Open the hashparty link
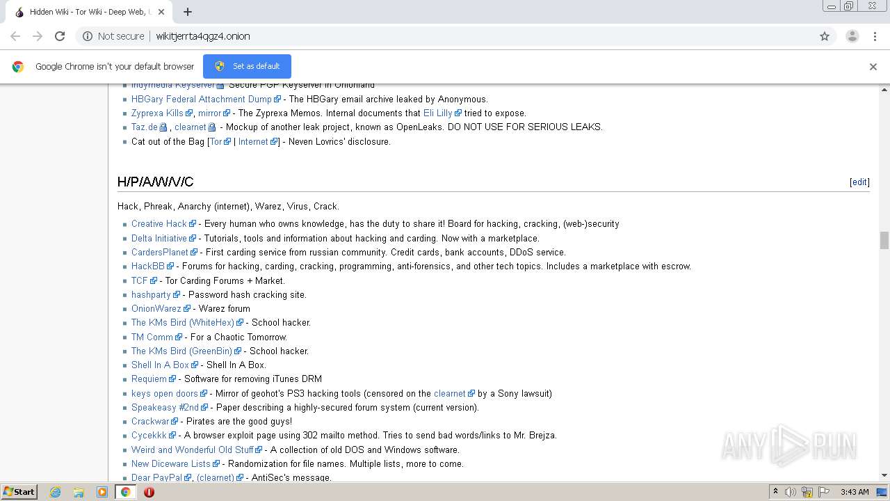The height and width of the screenshot is (501, 890). (x=151, y=294)
